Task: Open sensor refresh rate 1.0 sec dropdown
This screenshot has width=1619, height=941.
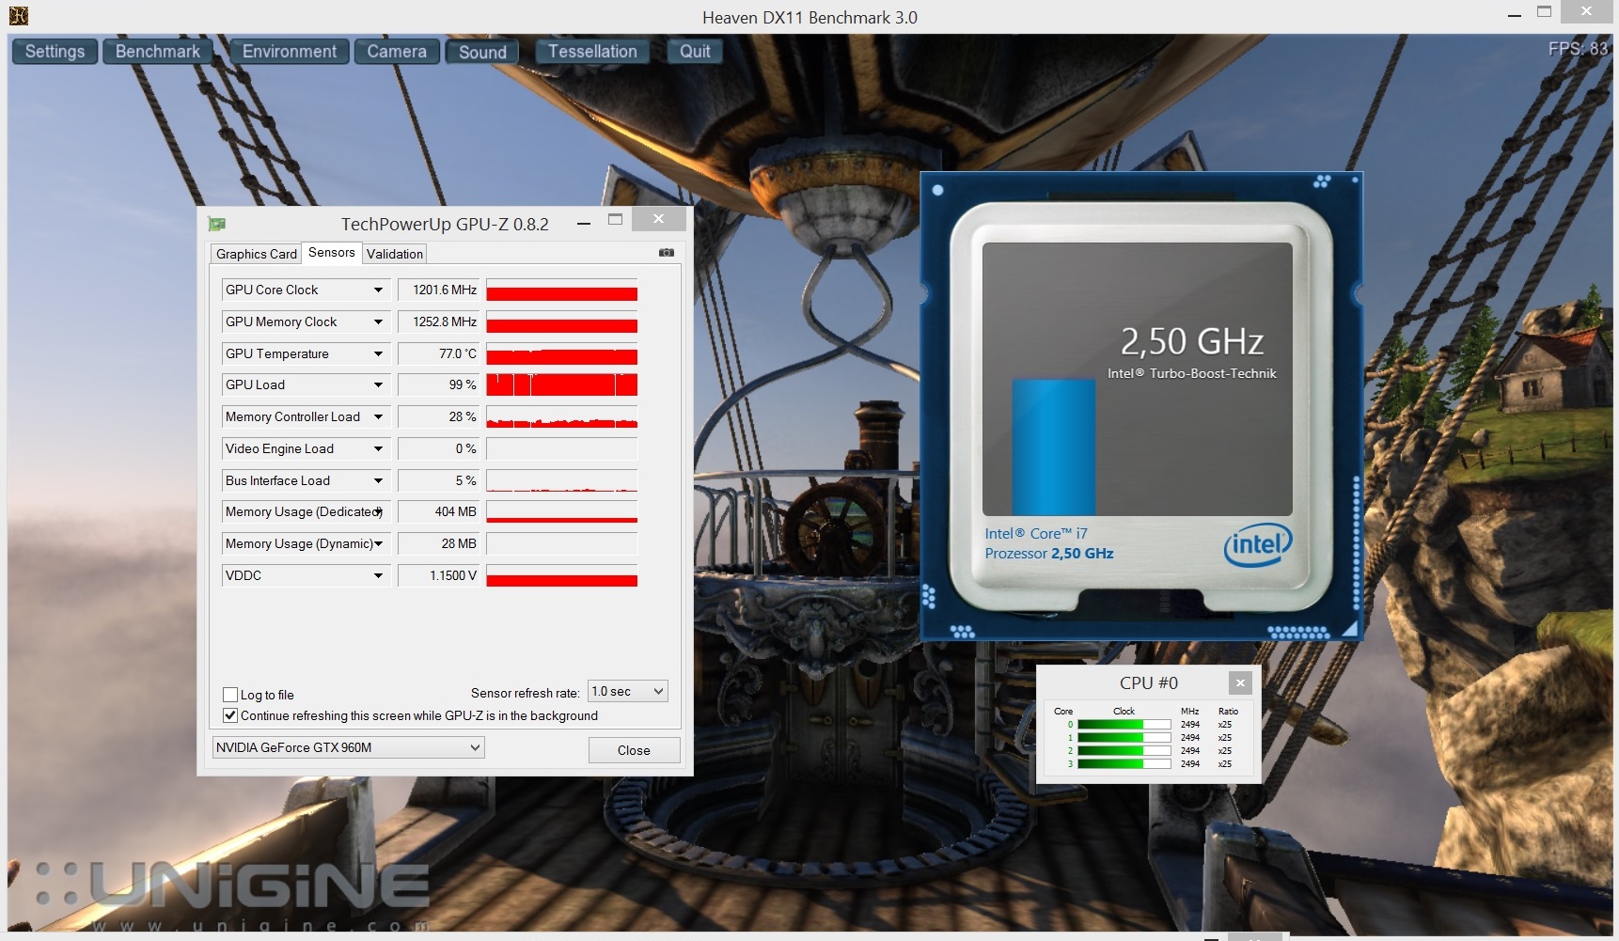Action: [627, 691]
